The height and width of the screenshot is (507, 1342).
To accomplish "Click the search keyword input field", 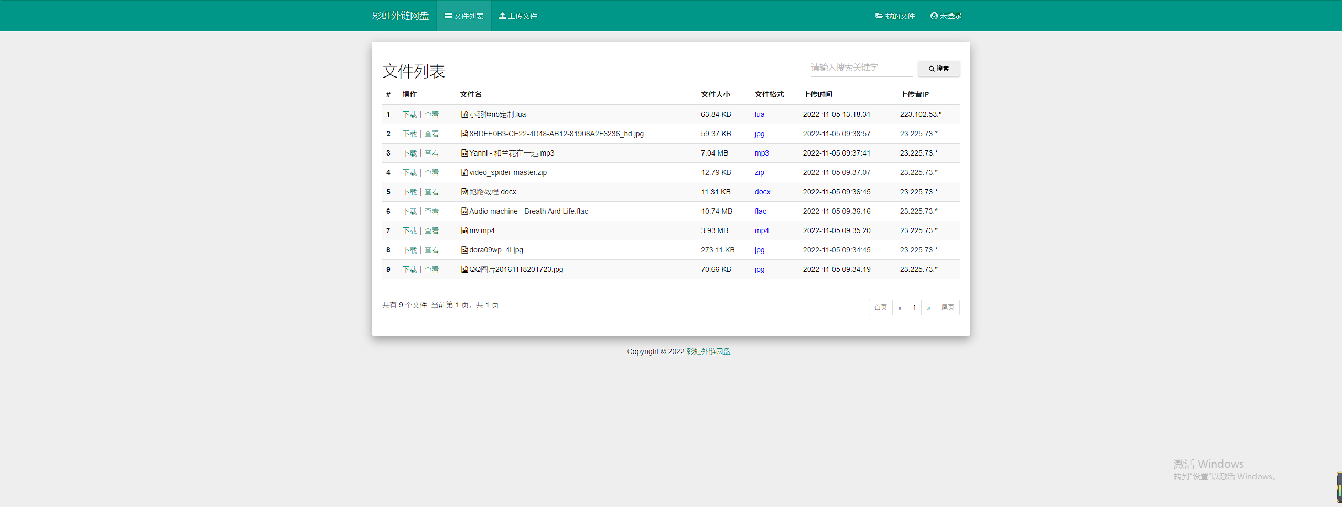I will coord(861,68).
